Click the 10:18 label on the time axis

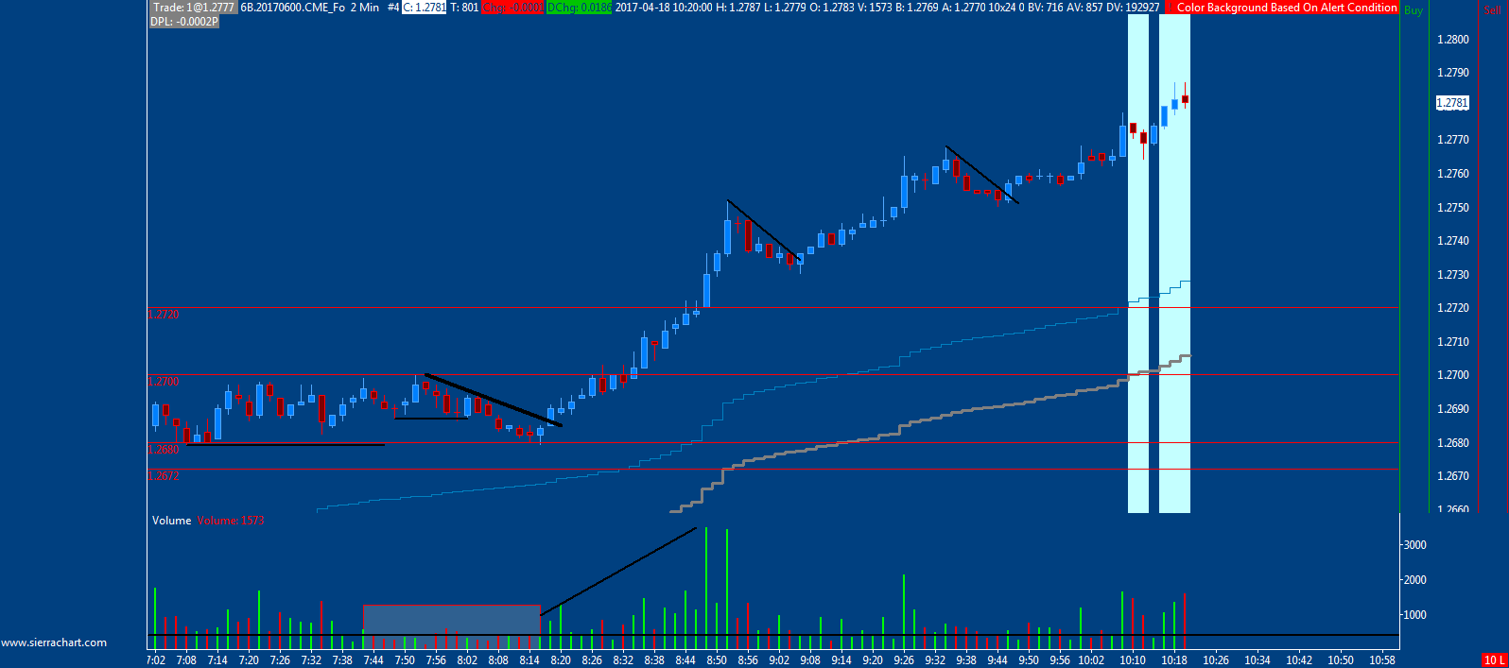click(x=1174, y=660)
